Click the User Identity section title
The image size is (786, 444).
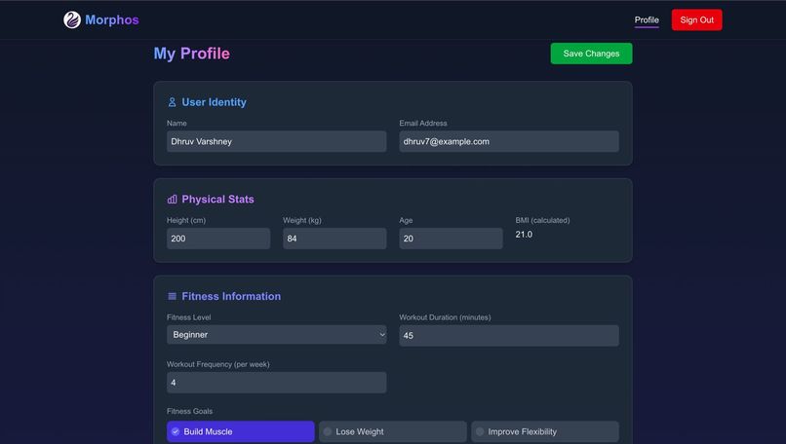pyautogui.click(x=214, y=102)
